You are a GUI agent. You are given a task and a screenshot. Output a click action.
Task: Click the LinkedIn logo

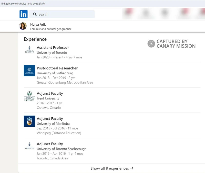tap(23, 14)
